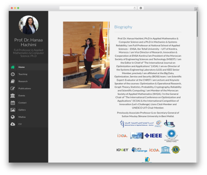207x175 pixels.
Task: Open a new tab with the plus button
Action: point(196,9)
